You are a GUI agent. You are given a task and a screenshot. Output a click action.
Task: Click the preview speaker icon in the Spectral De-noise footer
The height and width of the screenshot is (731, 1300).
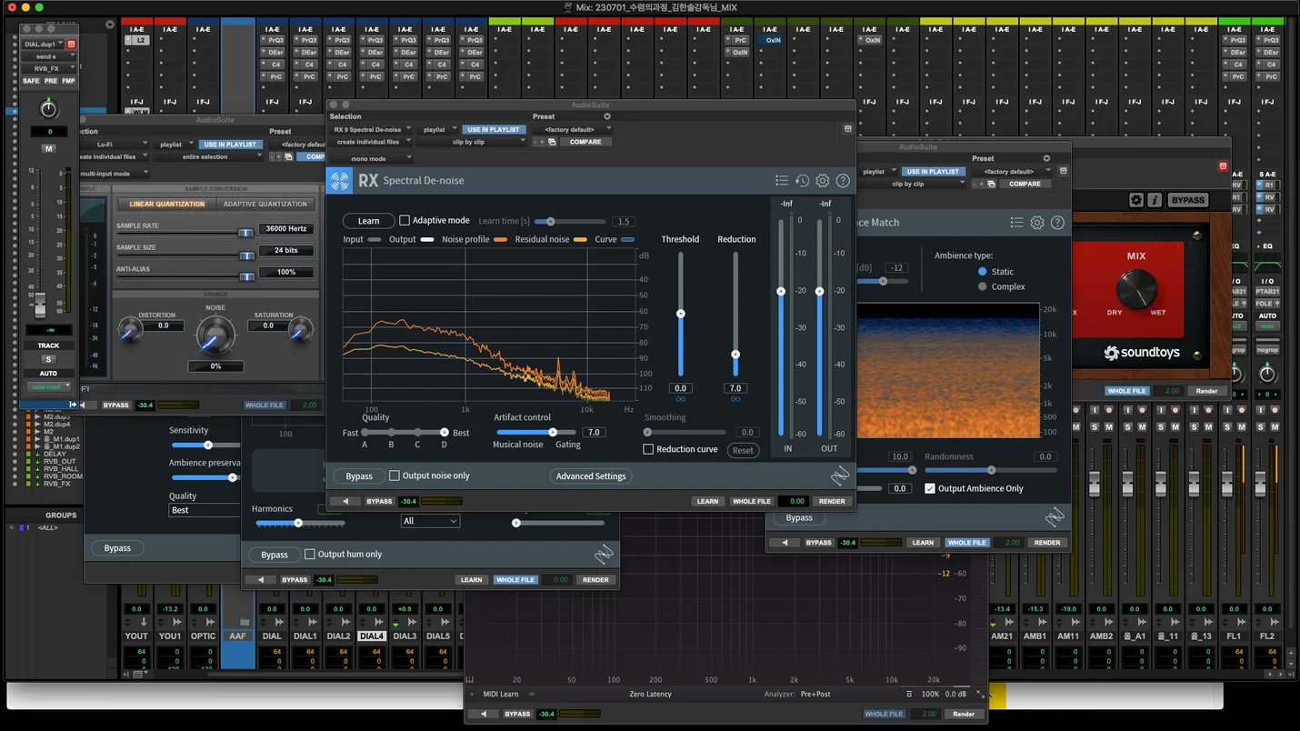pyautogui.click(x=345, y=501)
